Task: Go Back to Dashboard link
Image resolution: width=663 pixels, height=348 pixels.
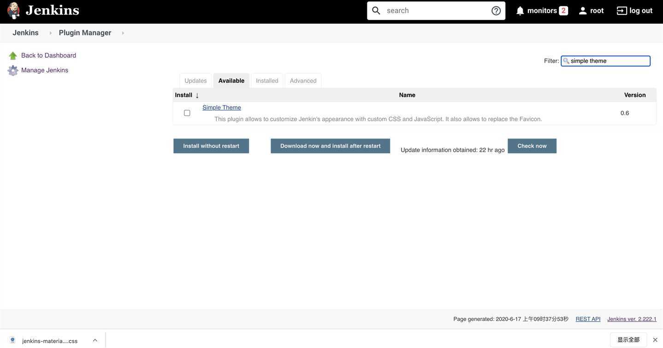Action: pyautogui.click(x=48, y=55)
